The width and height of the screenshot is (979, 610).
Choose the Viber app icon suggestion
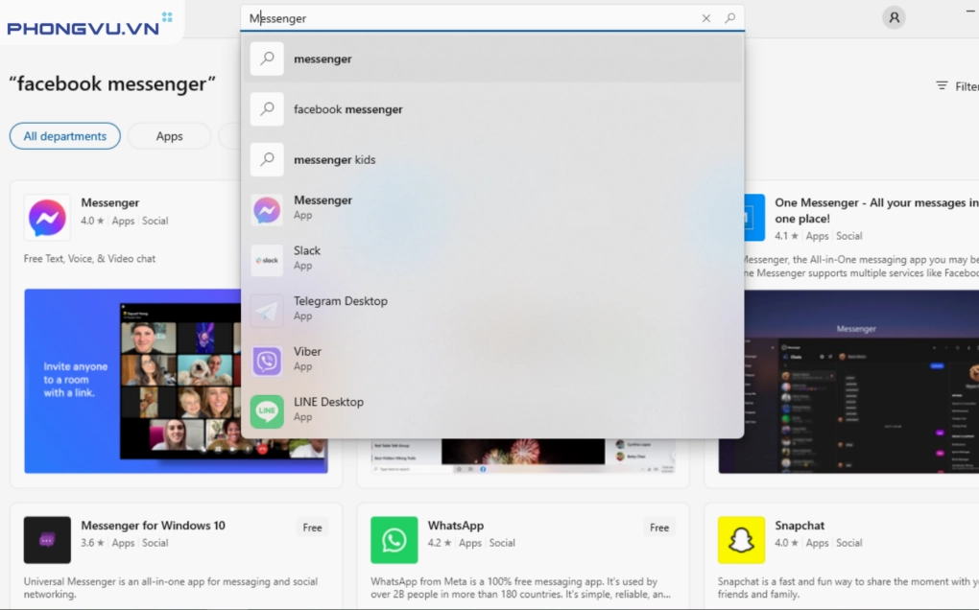267,361
